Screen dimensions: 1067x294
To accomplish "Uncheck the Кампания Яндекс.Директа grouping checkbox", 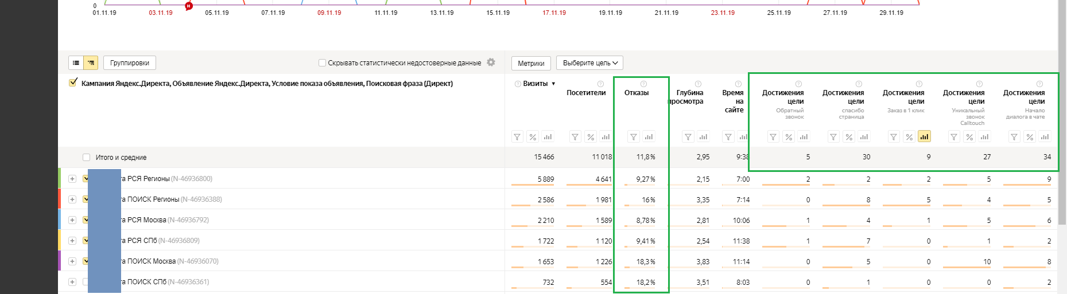I will [73, 83].
